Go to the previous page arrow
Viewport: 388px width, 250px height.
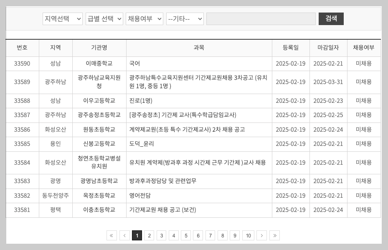[x=124, y=235]
